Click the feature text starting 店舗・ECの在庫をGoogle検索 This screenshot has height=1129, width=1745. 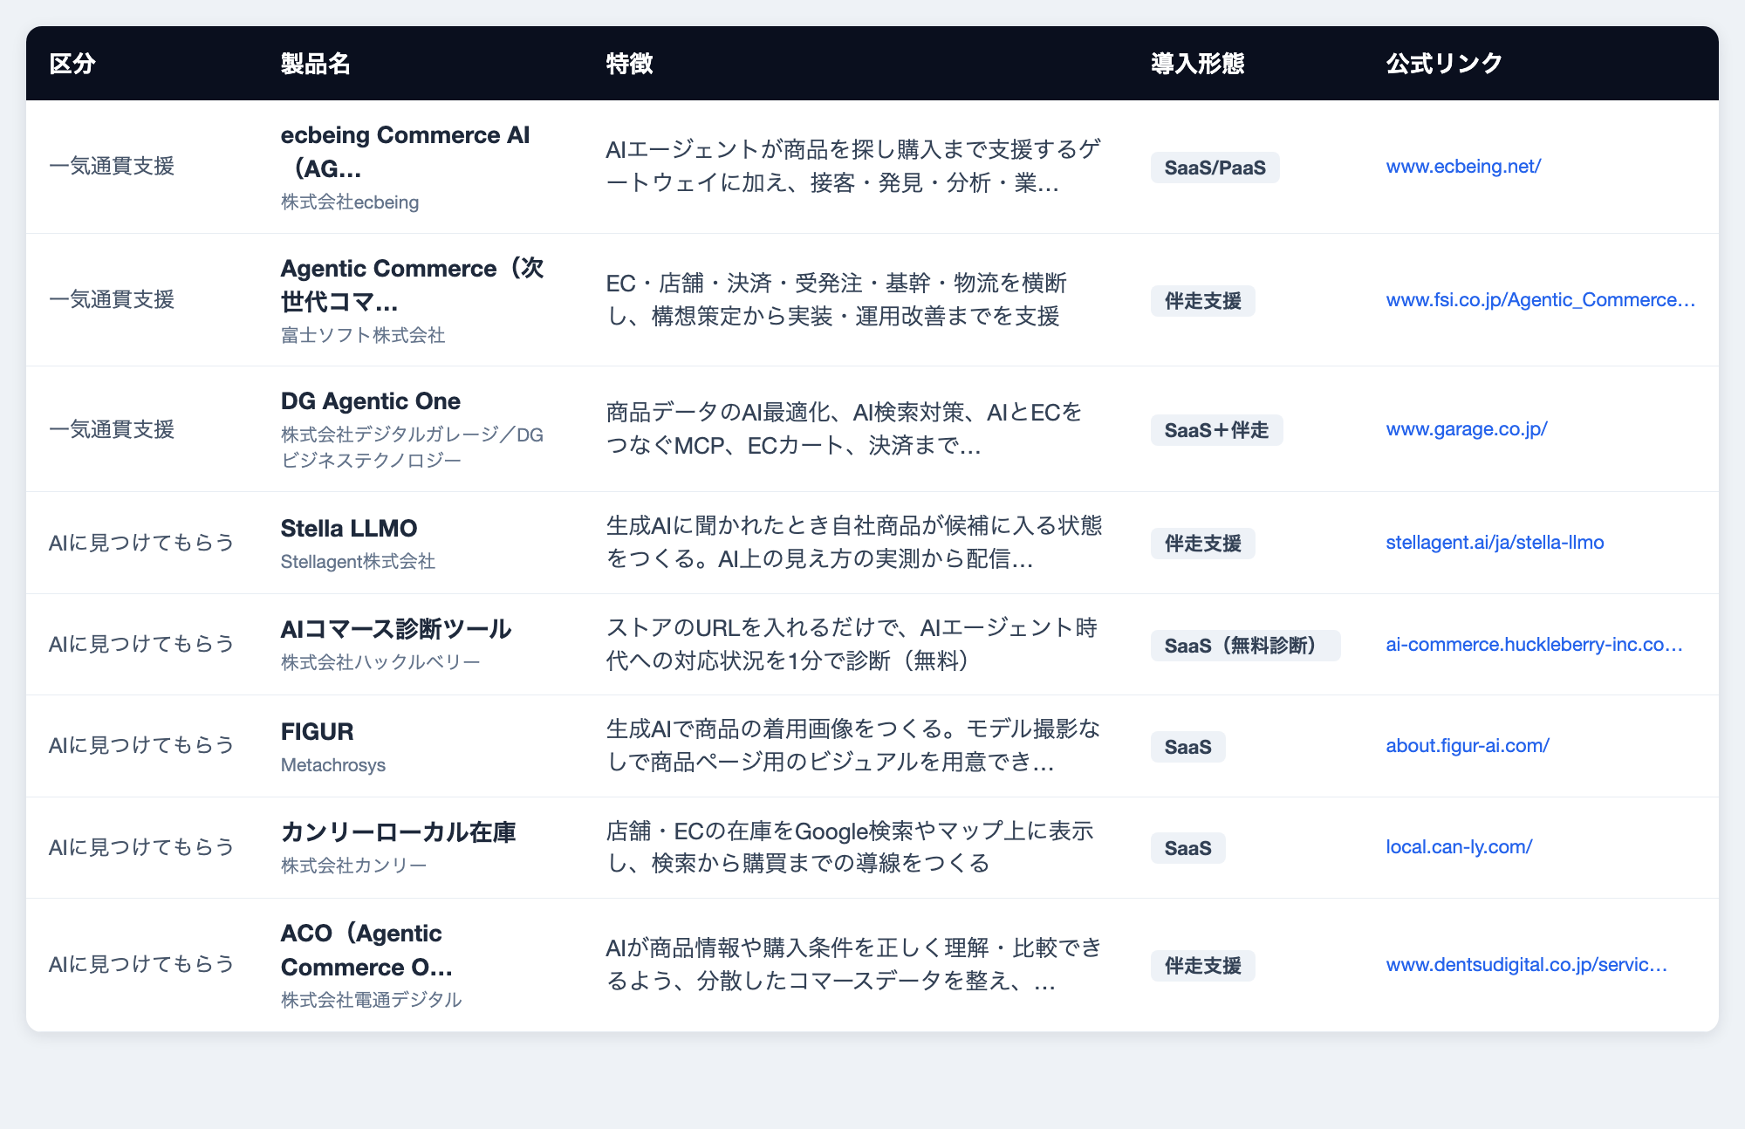[x=850, y=847]
